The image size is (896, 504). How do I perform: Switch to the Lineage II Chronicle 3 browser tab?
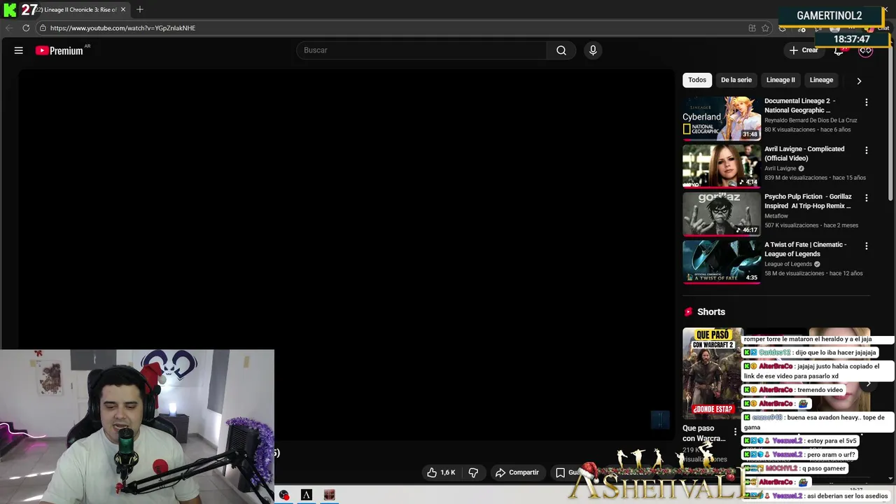tap(76, 9)
